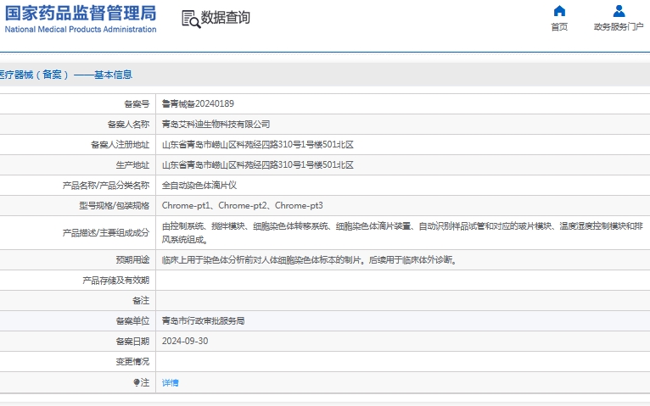The width and height of the screenshot is (650, 406).
Task: Click the 国家药品监督管理局 logo
Action: tap(81, 14)
